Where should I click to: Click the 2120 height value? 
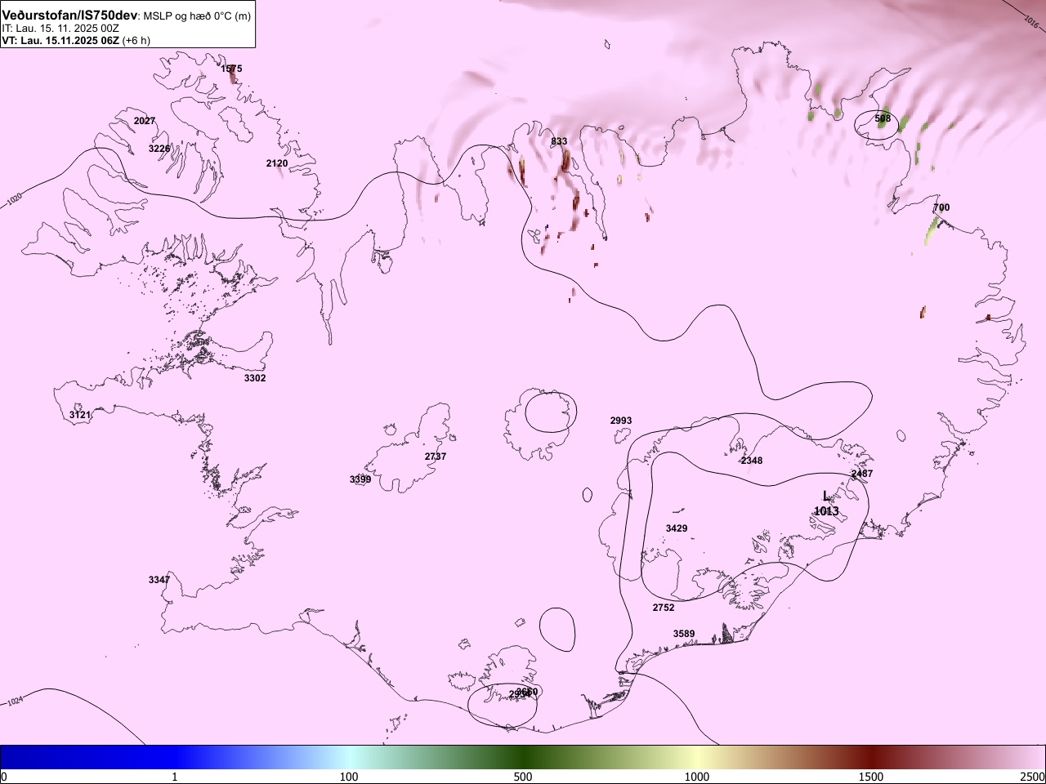(x=277, y=163)
